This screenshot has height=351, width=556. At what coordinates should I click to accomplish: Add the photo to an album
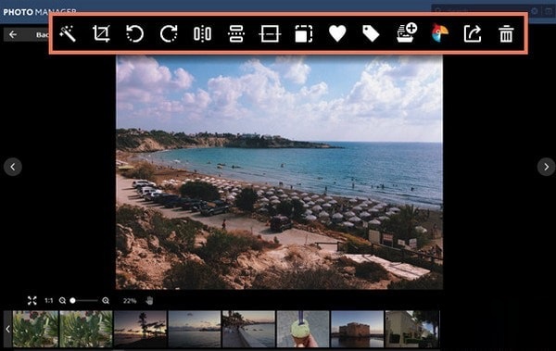click(407, 32)
